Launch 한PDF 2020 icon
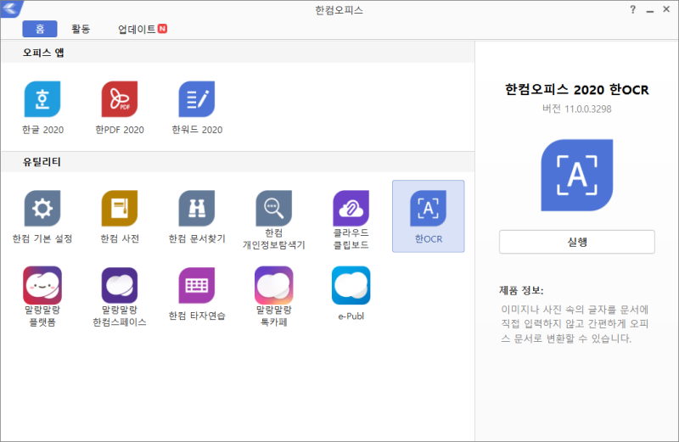Viewport: 679px width, 442px height. click(x=120, y=99)
